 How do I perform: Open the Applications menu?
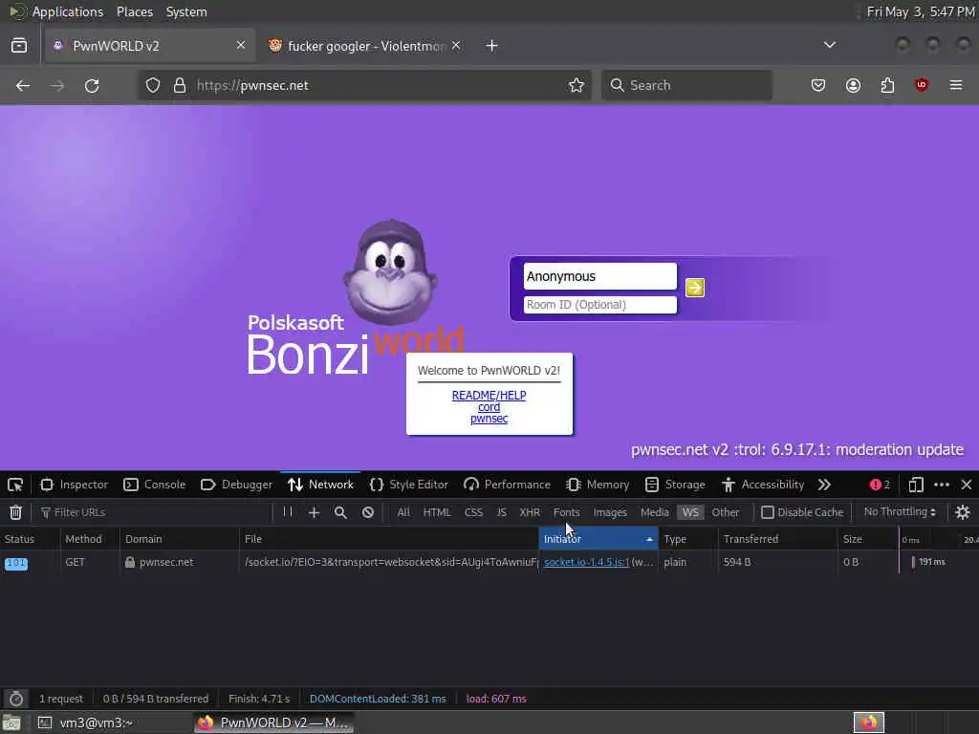[68, 11]
